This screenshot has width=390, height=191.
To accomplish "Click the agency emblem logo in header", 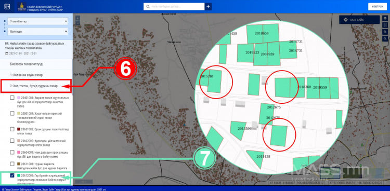I will (22, 6).
